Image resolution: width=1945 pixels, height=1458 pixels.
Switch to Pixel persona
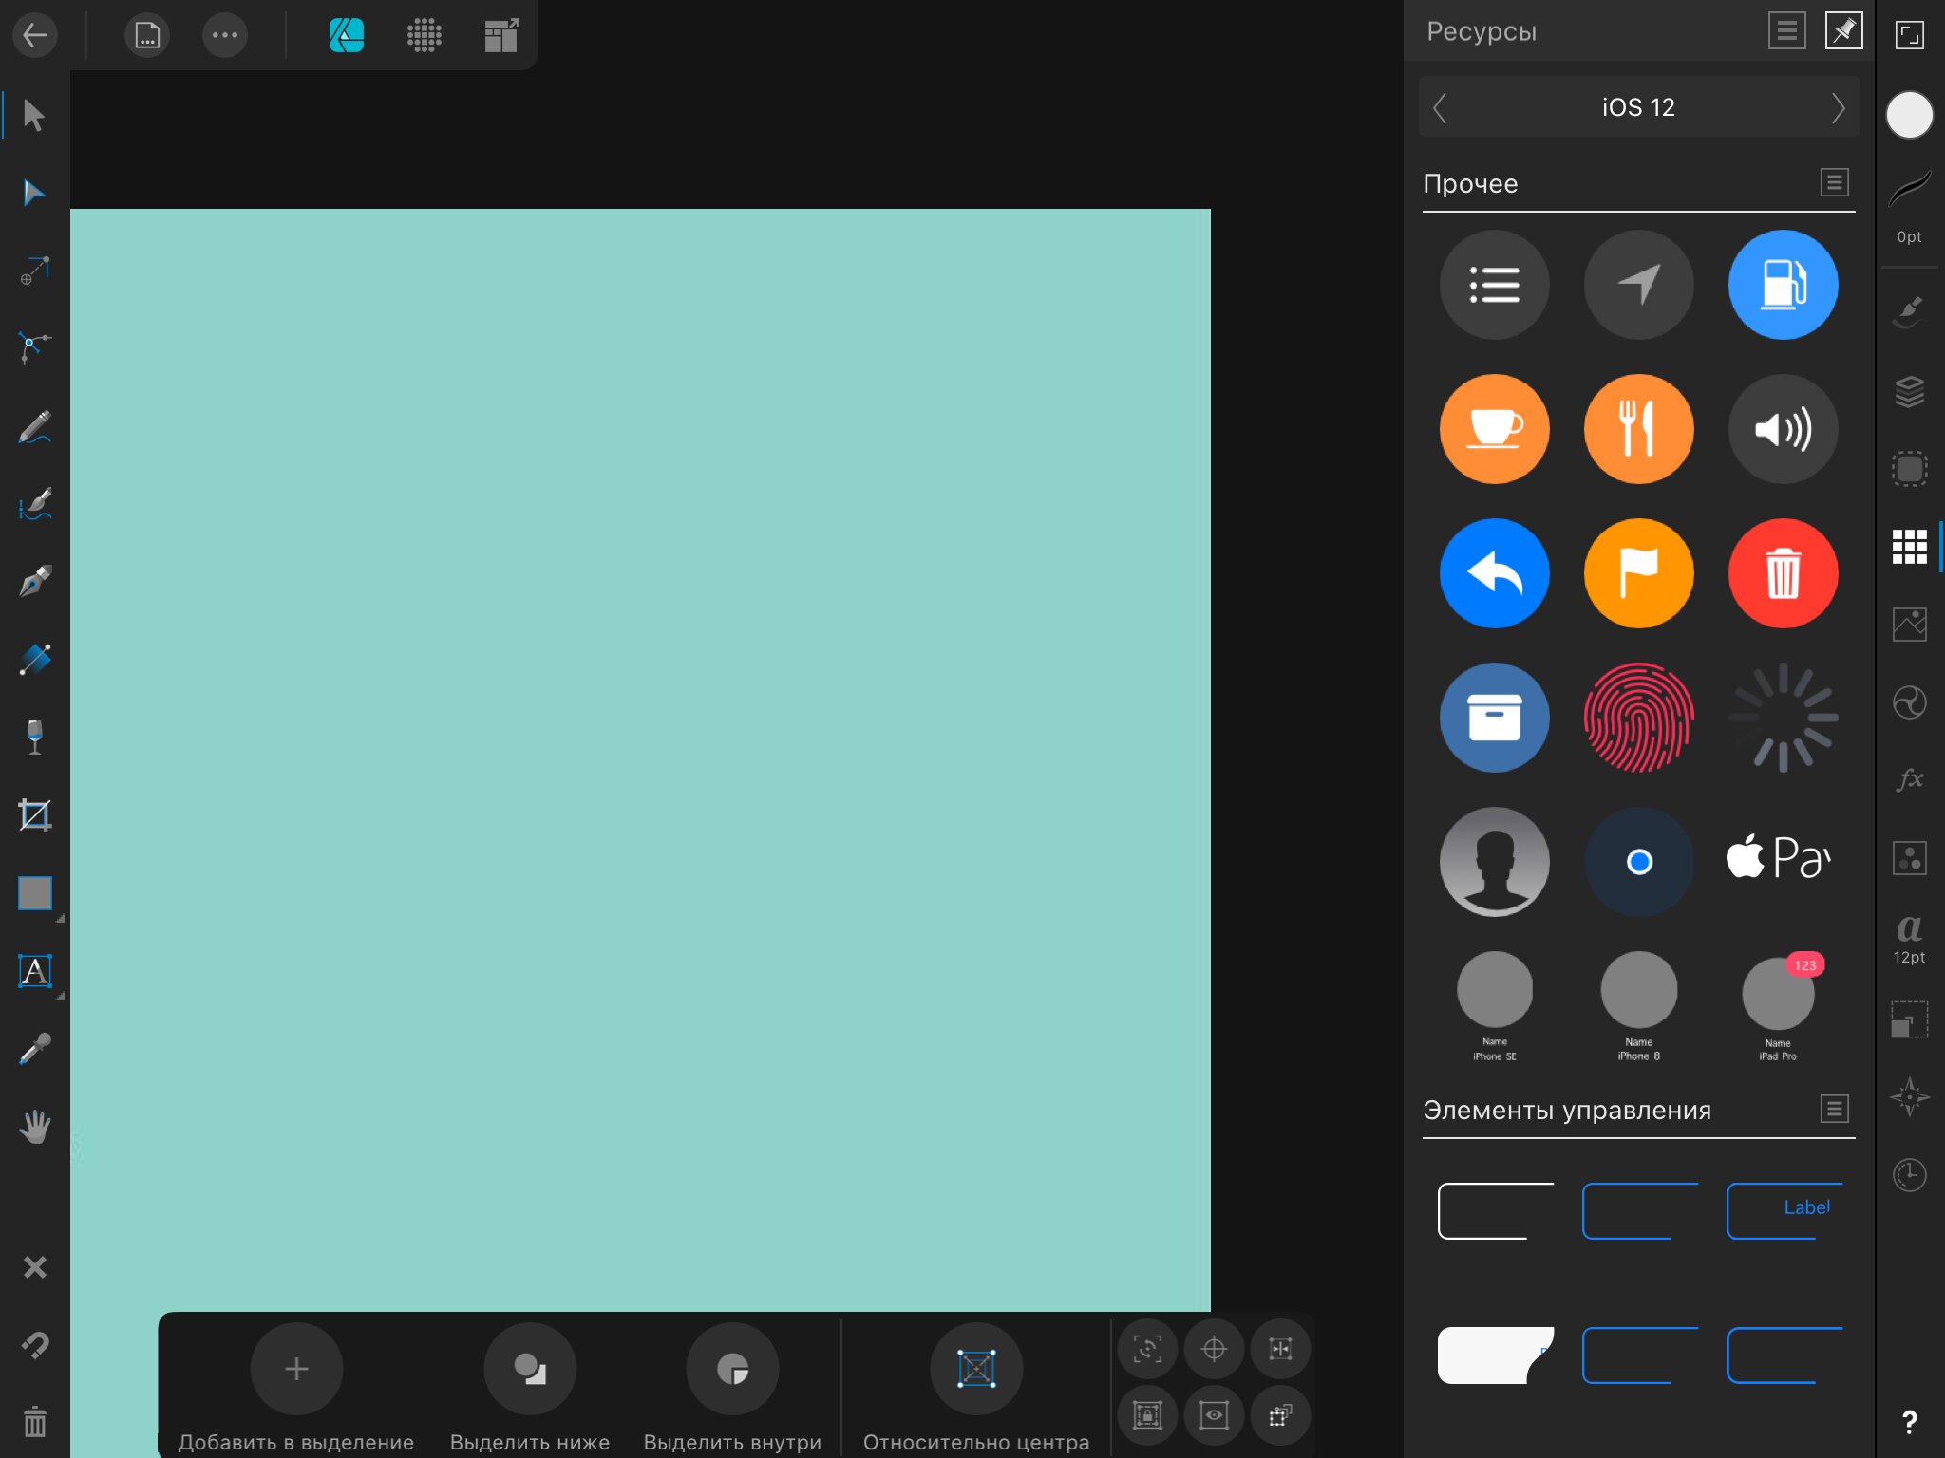[424, 35]
